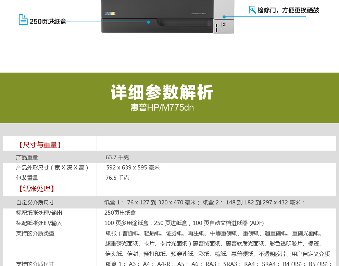Click the '250页进纸盒' label
339x266 pixels.
pyautogui.click(x=48, y=22)
